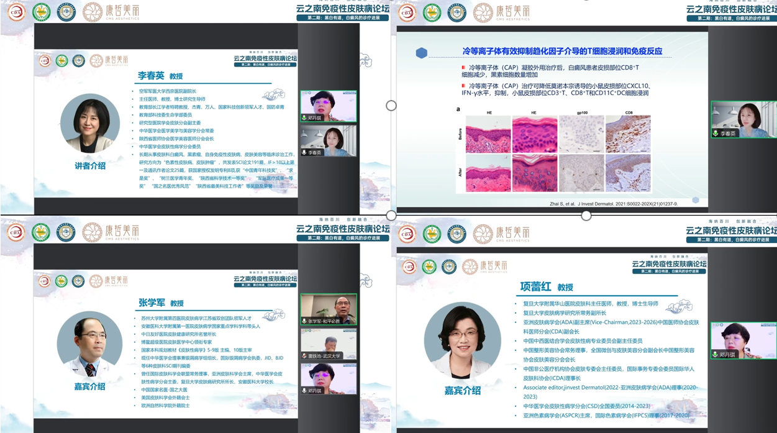Select 李春英 video in the top-right slide

[x=743, y=119]
